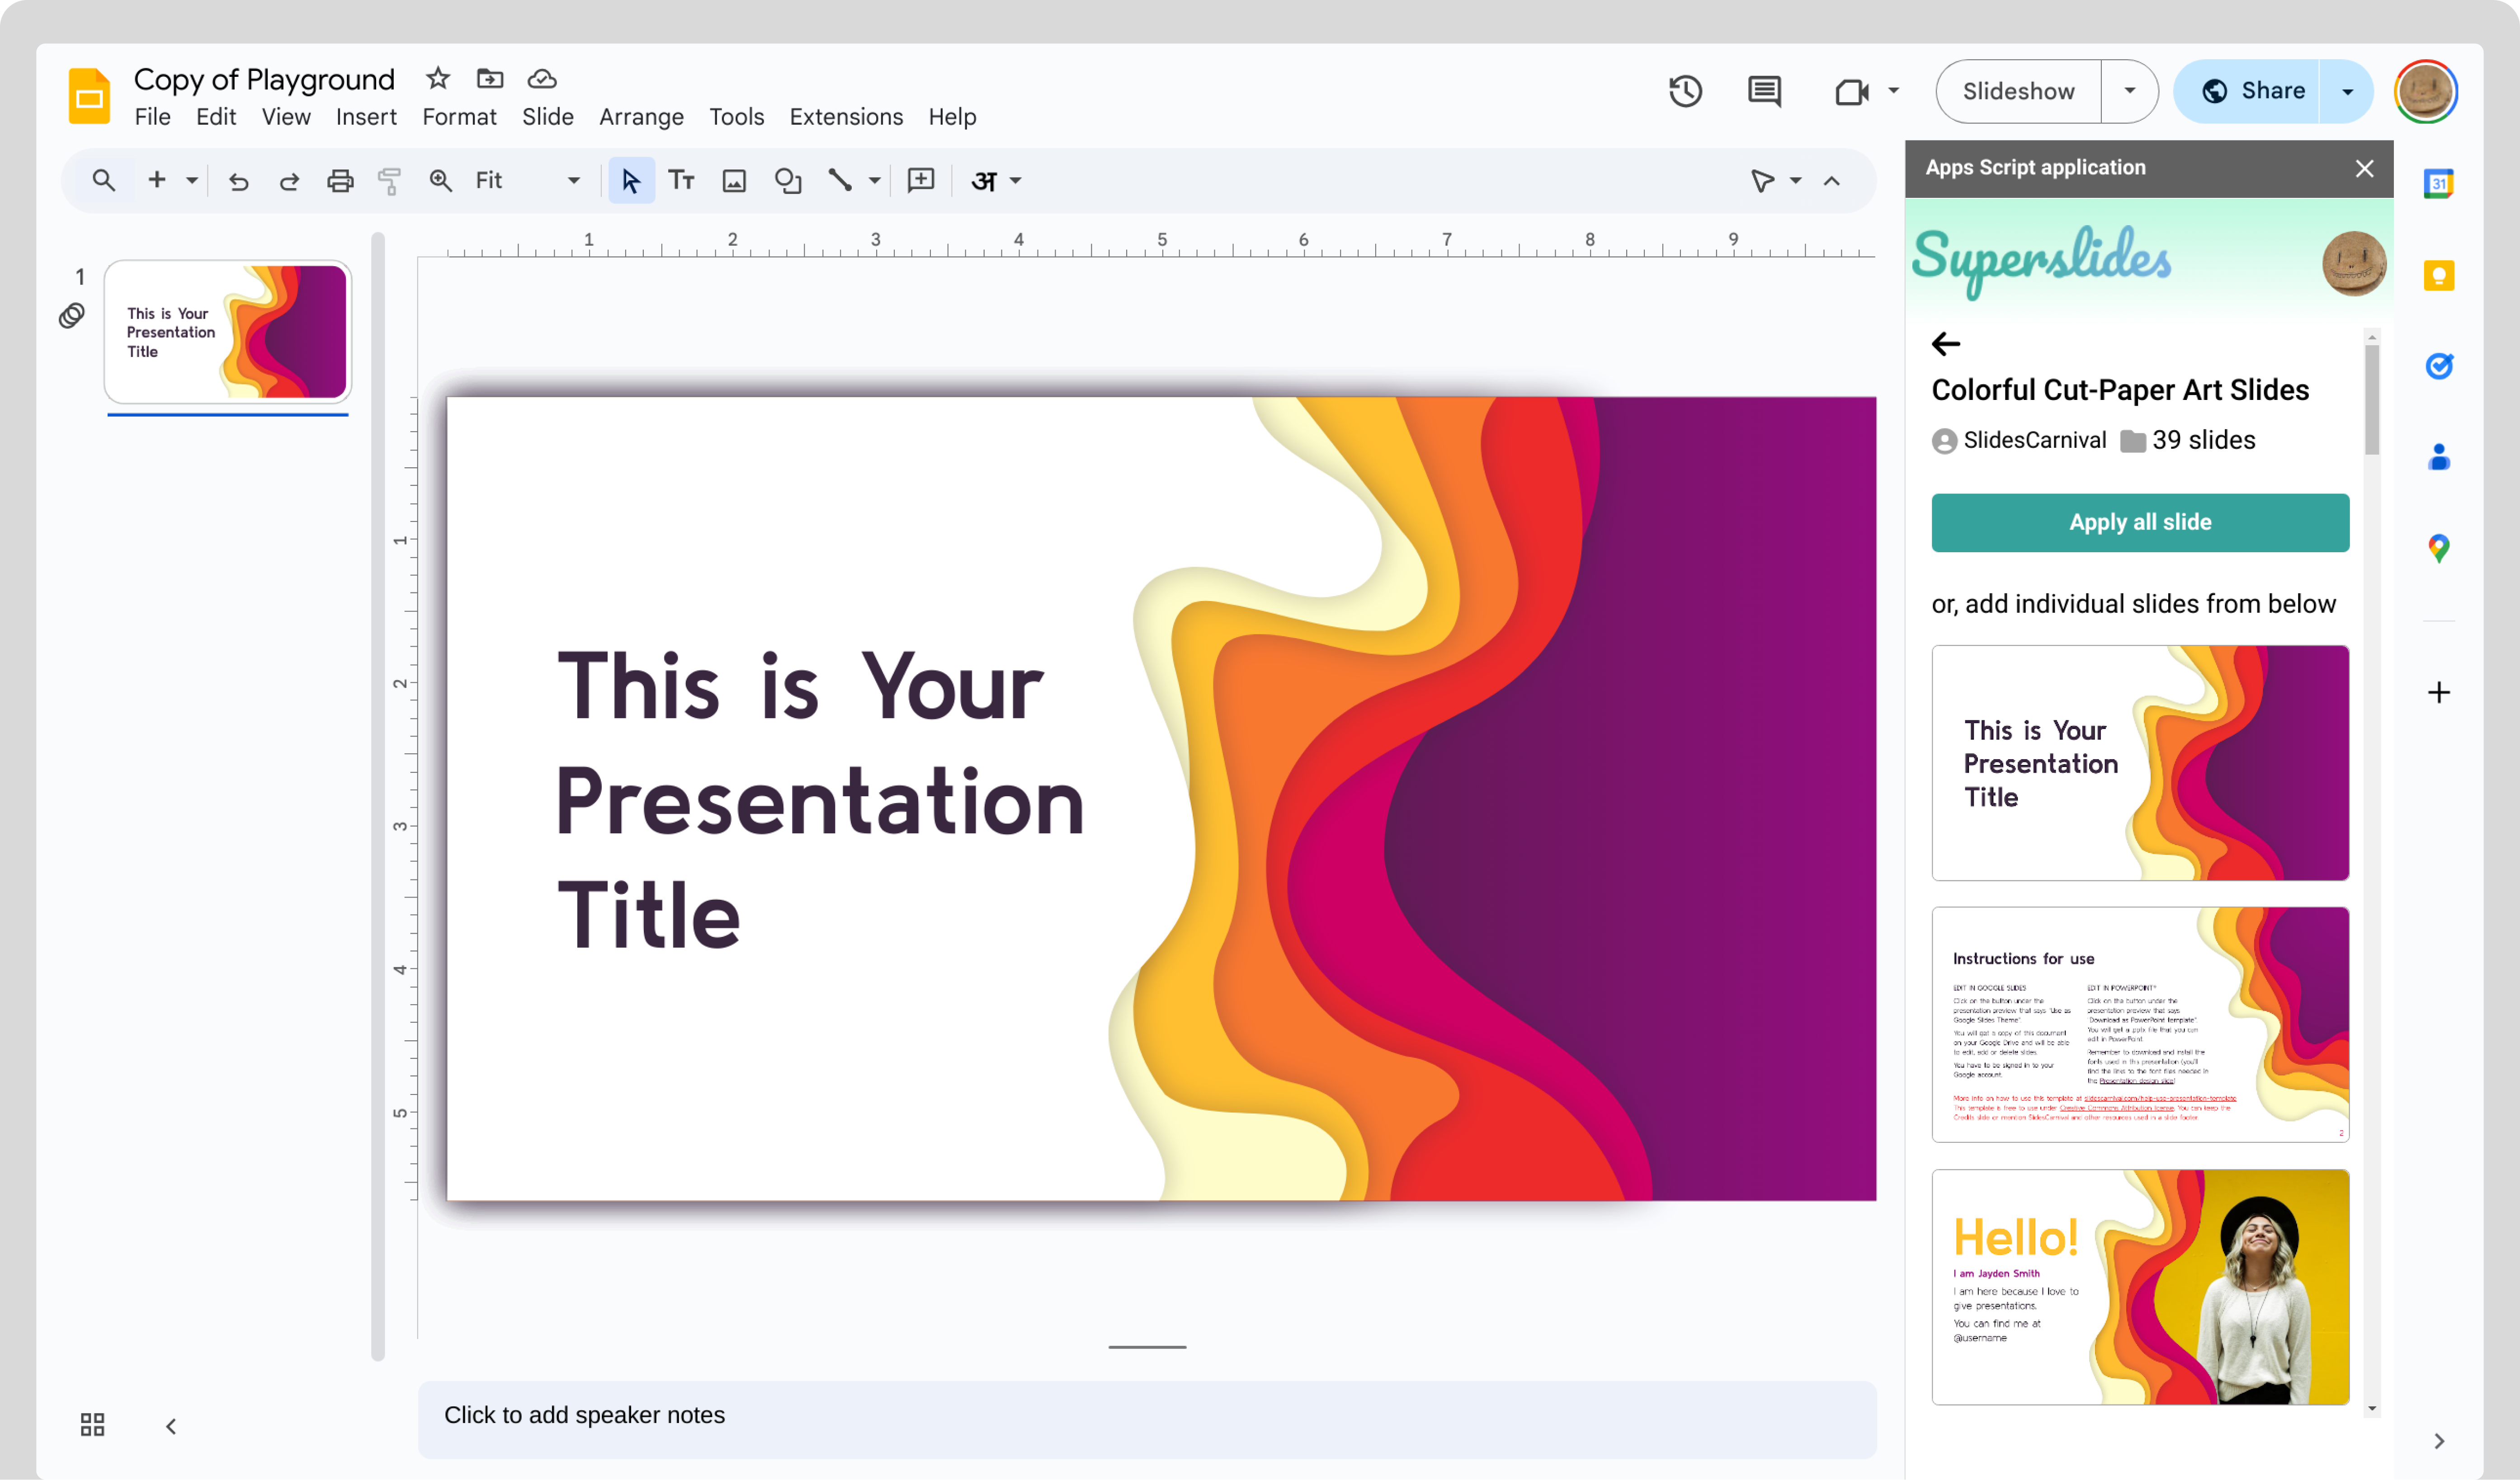Open the Edit menu
The image size is (2520, 1480).
pos(216,117)
